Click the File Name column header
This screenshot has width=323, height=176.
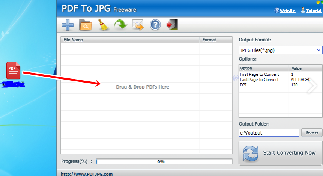point(130,40)
